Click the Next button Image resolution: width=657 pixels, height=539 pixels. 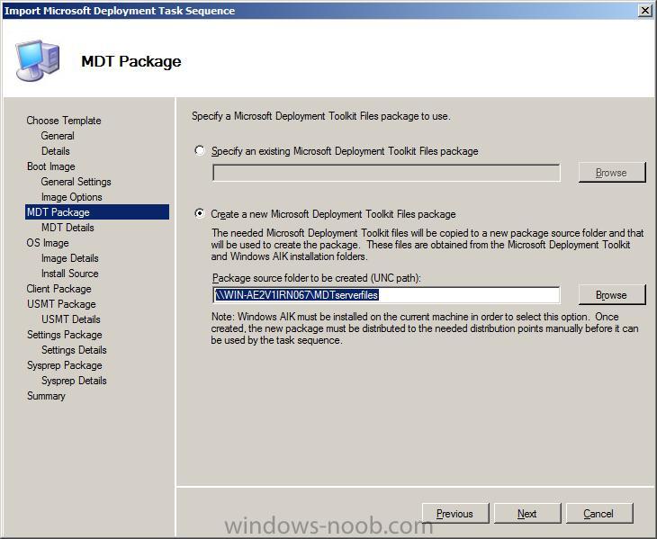(527, 514)
